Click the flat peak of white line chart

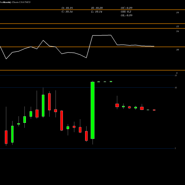(102, 36)
